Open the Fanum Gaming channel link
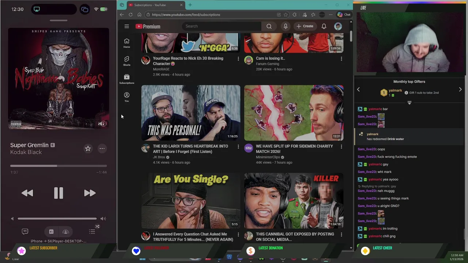 pyautogui.click(x=267, y=64)
